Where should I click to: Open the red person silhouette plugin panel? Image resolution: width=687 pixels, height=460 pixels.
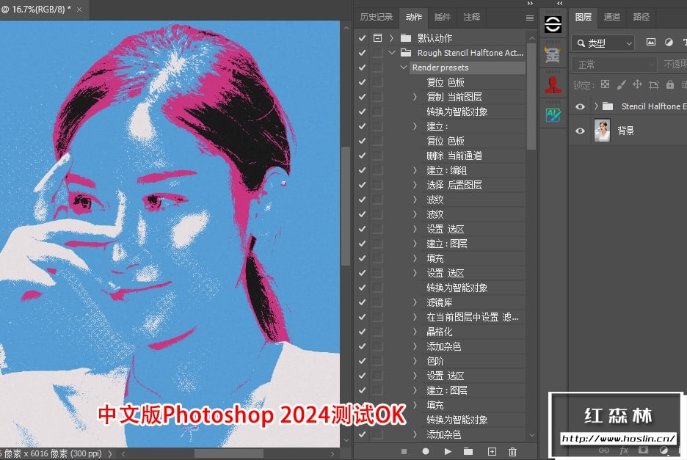click(x=553, y=84)
